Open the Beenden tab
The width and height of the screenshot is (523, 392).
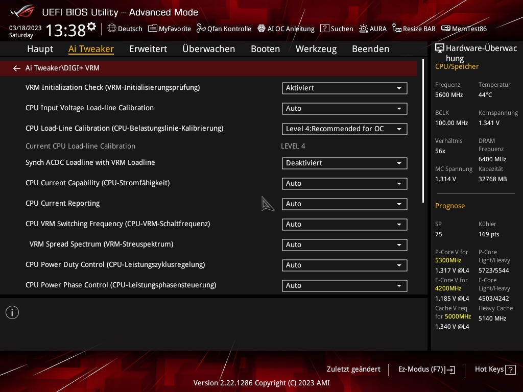coord(371,49)
